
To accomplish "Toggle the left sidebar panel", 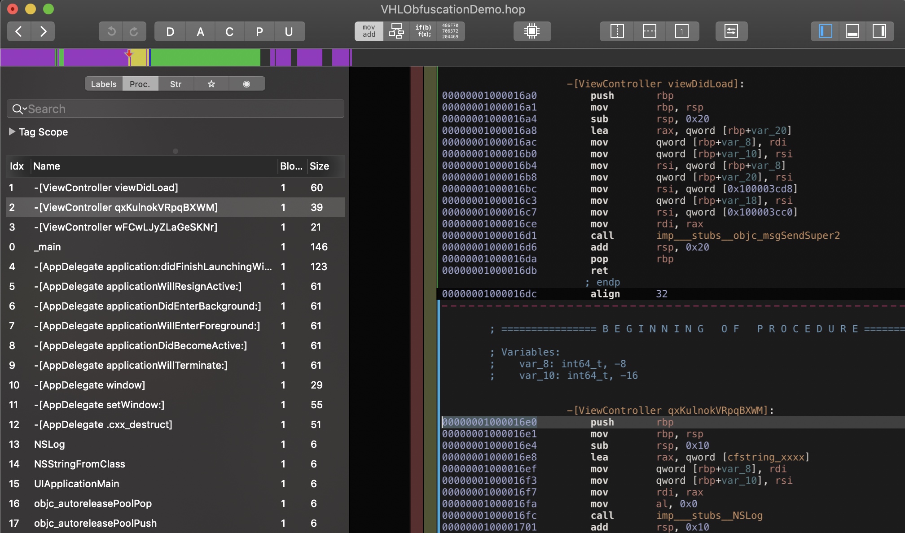I will (x=826, y=31).
